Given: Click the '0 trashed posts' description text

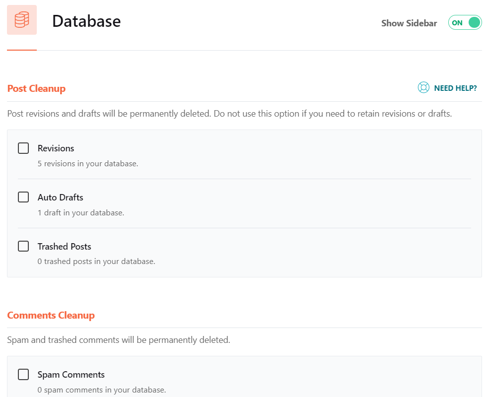Looking at the screenshot, I should [x=96, y=262].
